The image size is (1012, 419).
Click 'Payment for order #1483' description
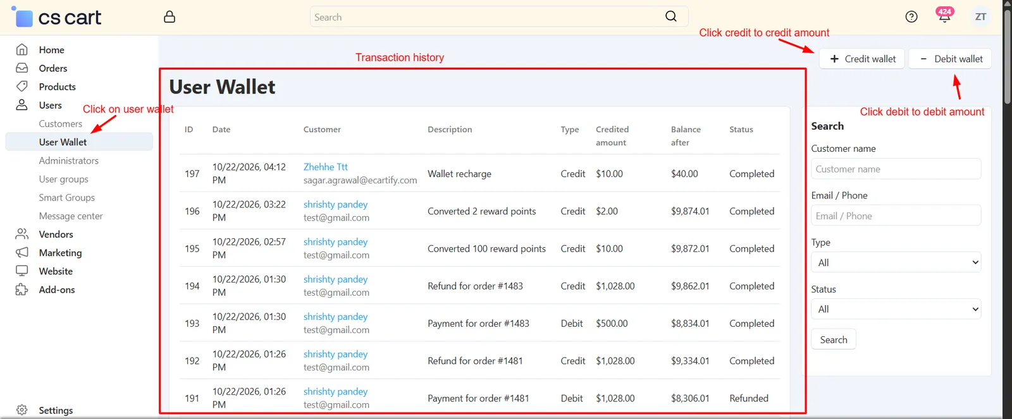point(478,323)
